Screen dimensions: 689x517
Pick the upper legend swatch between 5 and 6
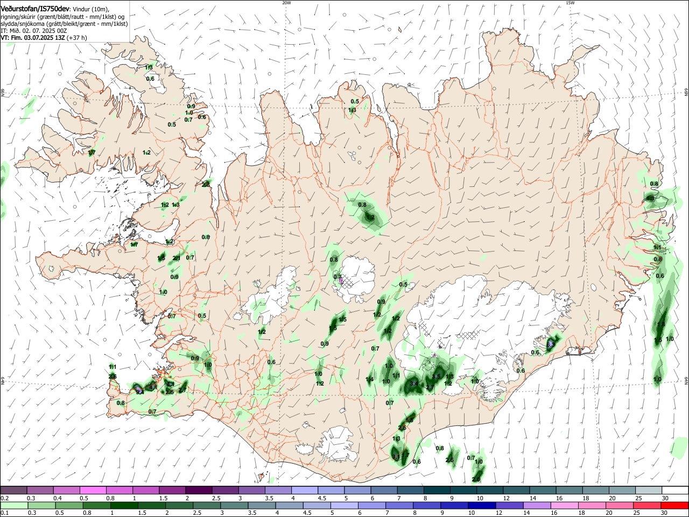coord(357,490)
